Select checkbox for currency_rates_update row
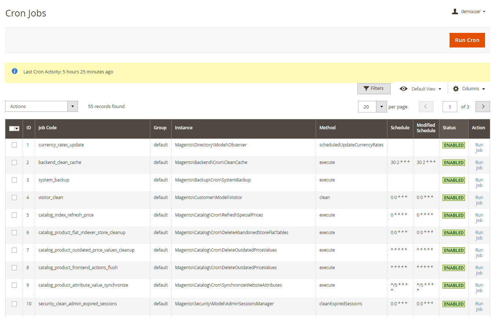This screenshot has height=317, width=496. 14,145
